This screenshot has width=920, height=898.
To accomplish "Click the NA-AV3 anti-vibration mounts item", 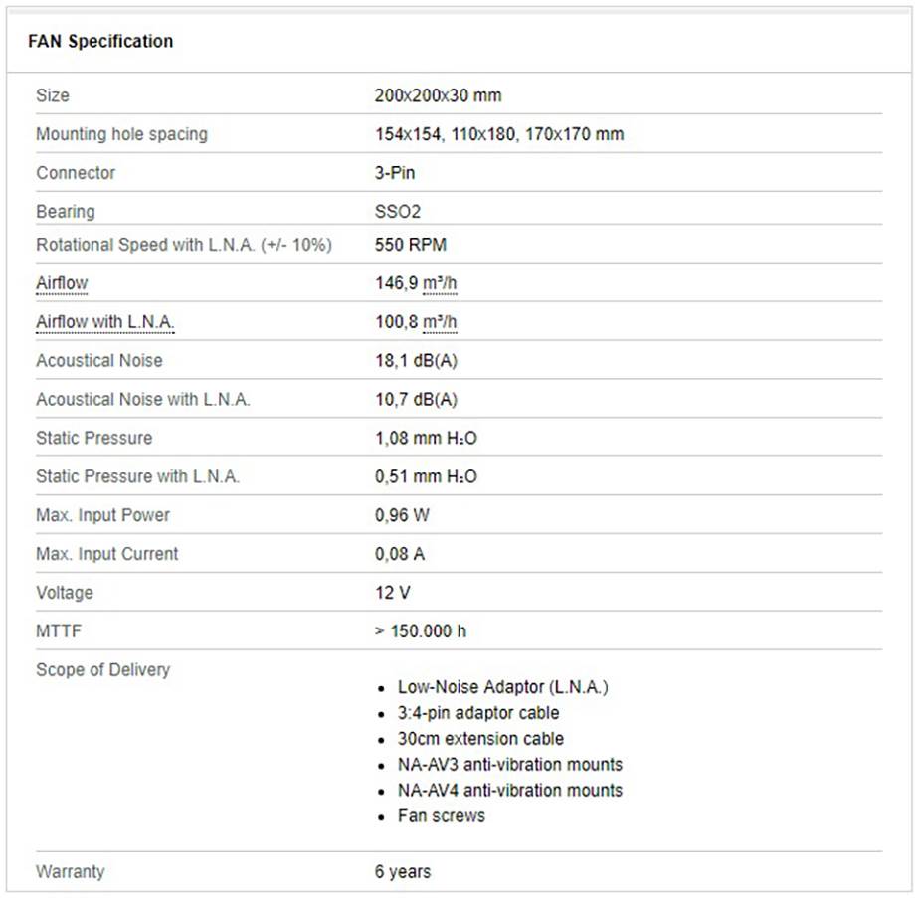I will pos(509,765).
